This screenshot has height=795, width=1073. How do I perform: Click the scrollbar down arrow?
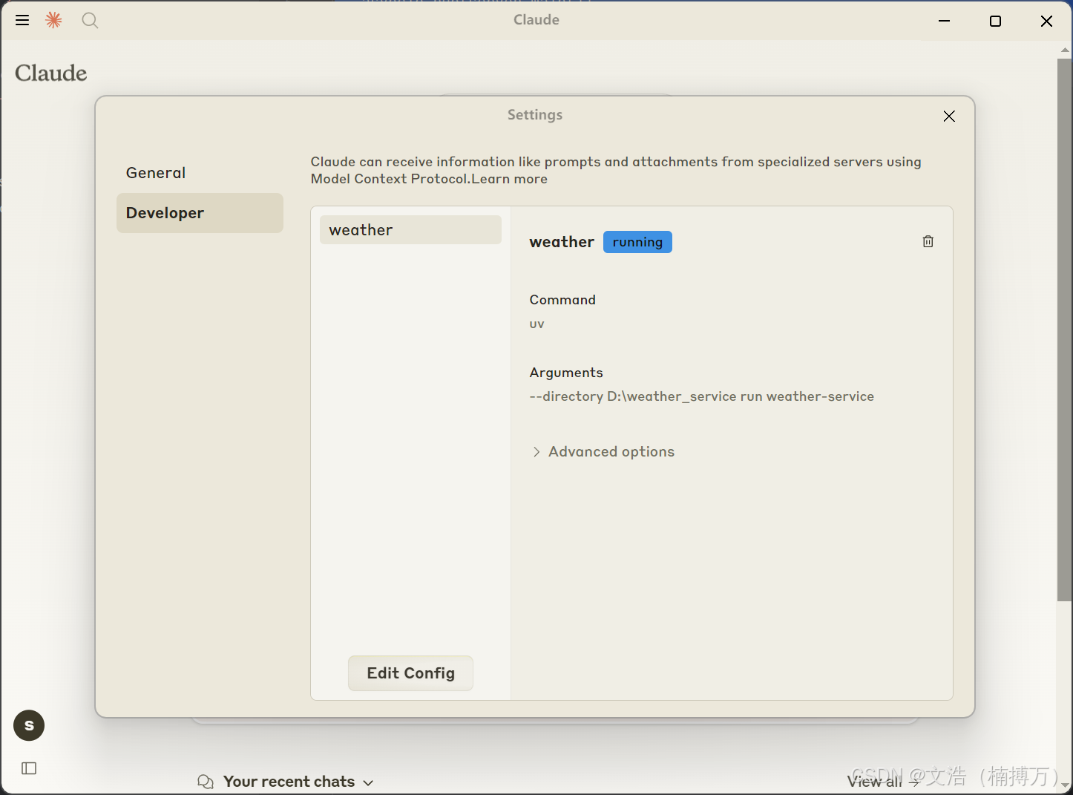(x=1065, y=785)
